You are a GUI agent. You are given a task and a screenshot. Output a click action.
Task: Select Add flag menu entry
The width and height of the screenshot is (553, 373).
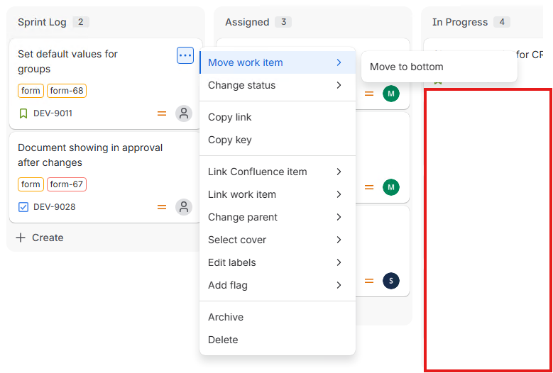278,285
